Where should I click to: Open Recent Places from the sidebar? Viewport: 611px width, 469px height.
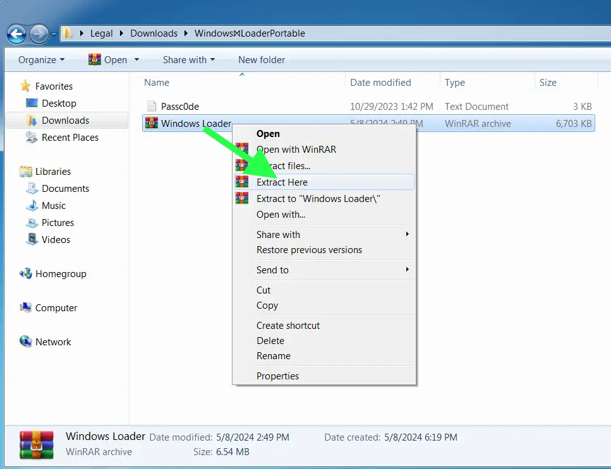pyautogui.click(x=70, y=137)
